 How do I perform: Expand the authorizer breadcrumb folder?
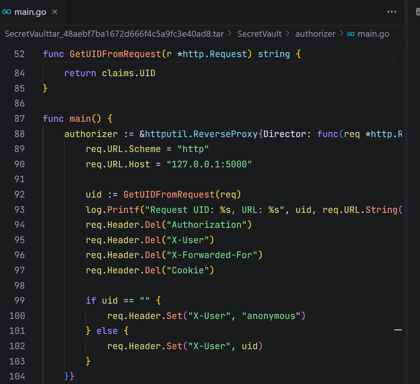[315, 34]
